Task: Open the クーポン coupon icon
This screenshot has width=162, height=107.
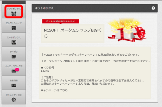Action: (x=14, y=57)
